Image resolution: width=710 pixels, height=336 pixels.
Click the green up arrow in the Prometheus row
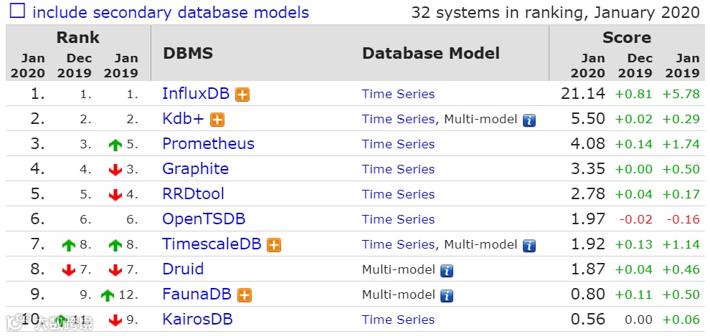coord(115,145)
